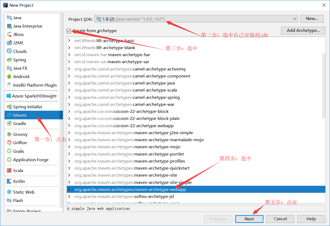Select the Flash project icon

(9, 201)
